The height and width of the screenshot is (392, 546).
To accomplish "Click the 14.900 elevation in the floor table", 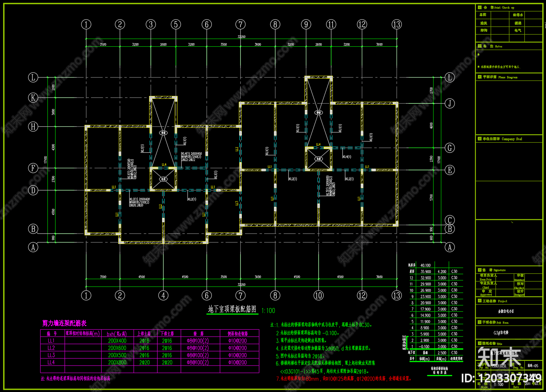I will click(x=426, y=315).
